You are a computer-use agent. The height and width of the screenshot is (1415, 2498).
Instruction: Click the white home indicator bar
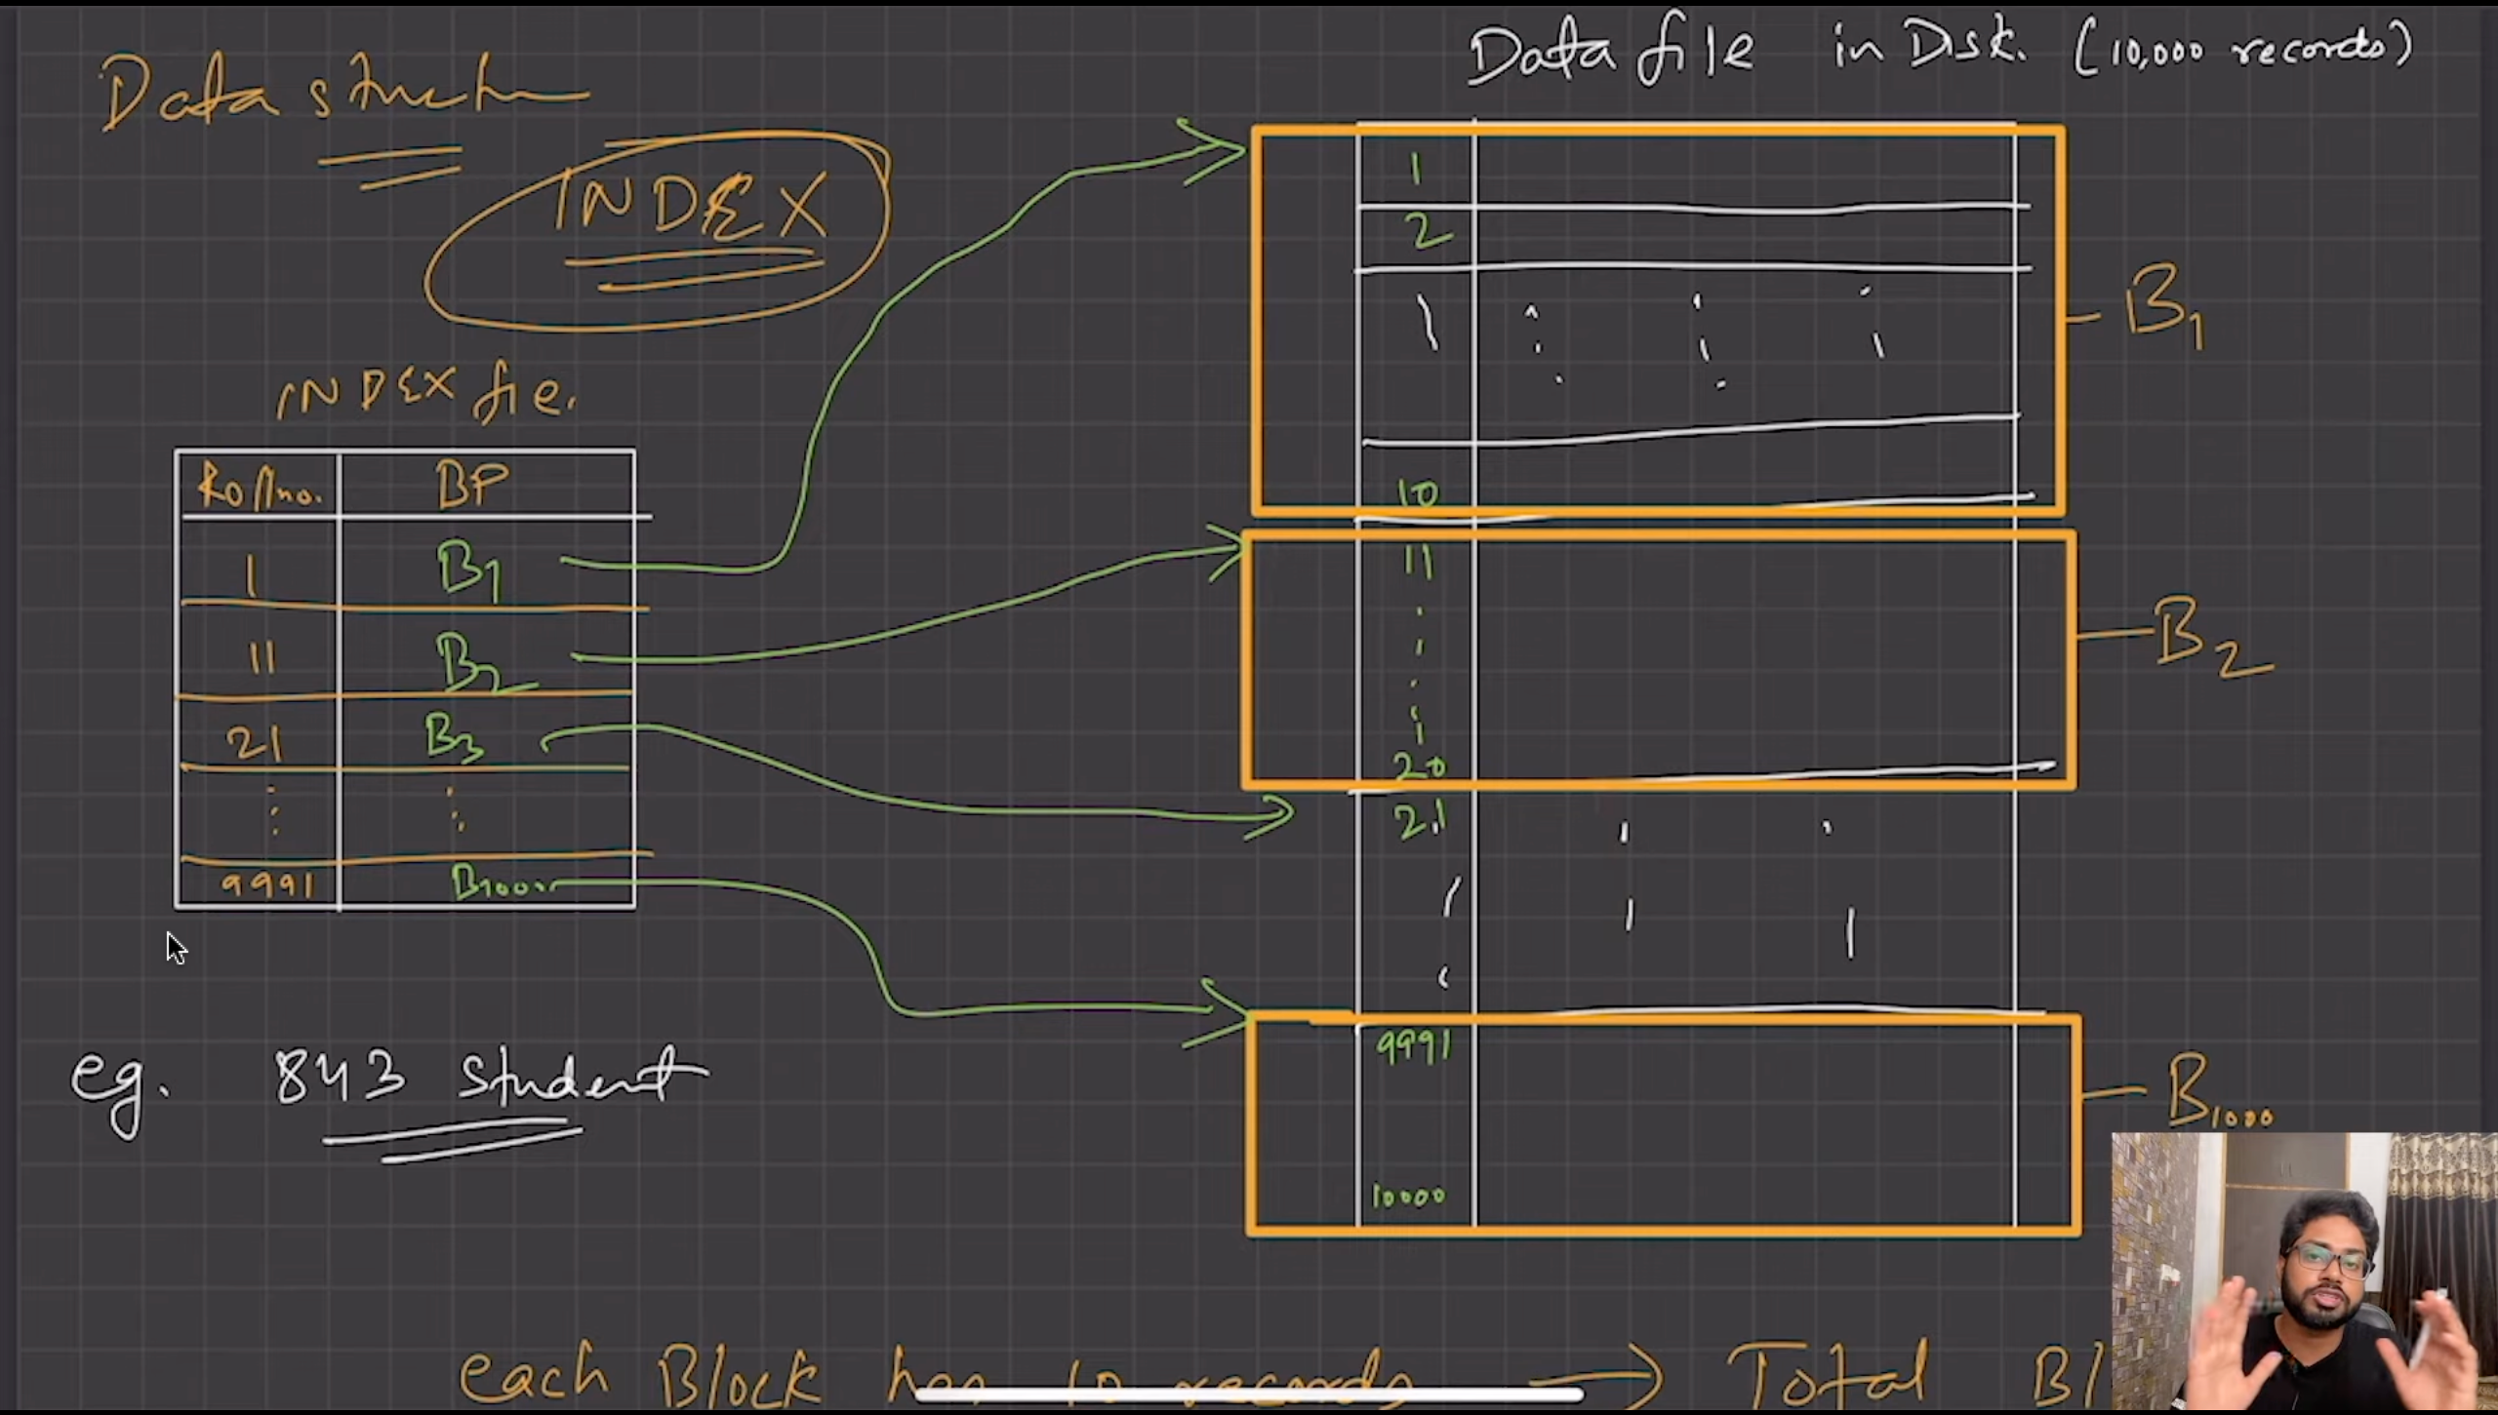(x=1248, y=1395)
